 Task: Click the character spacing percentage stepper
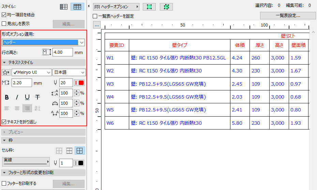[x=77, y=114]
